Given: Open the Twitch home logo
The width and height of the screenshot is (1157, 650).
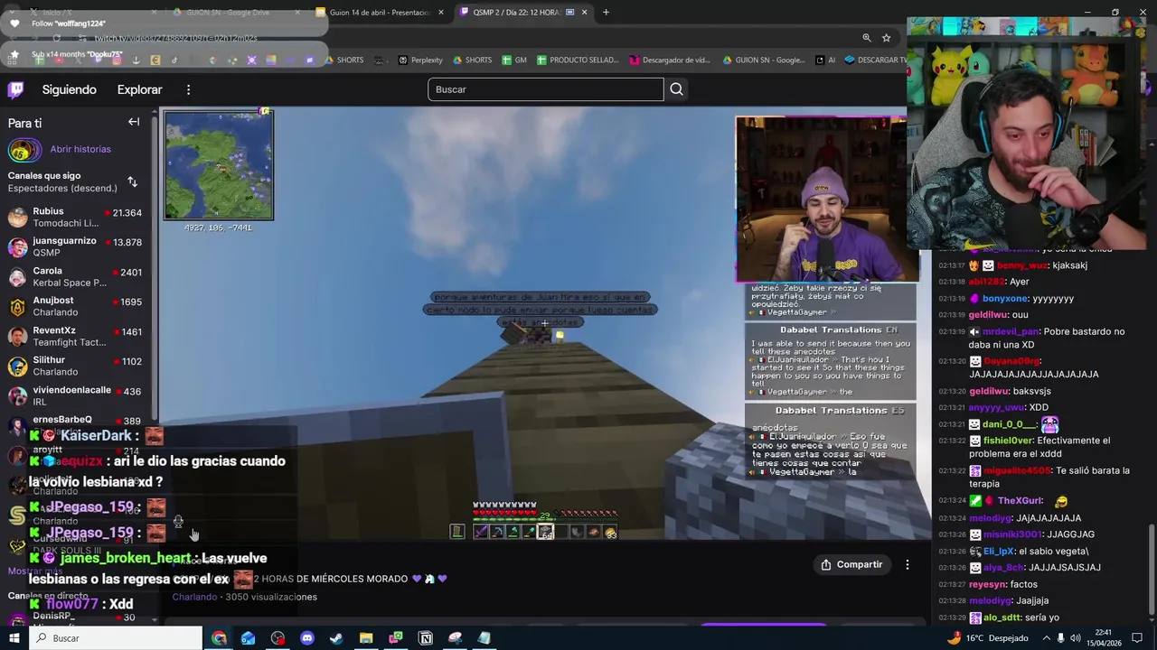Looking at the screenshot, I should pos(15,89).
